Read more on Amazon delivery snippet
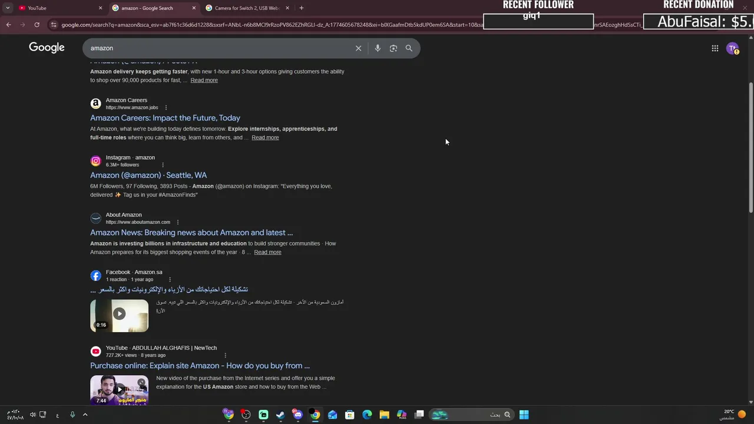 (204, 80)
